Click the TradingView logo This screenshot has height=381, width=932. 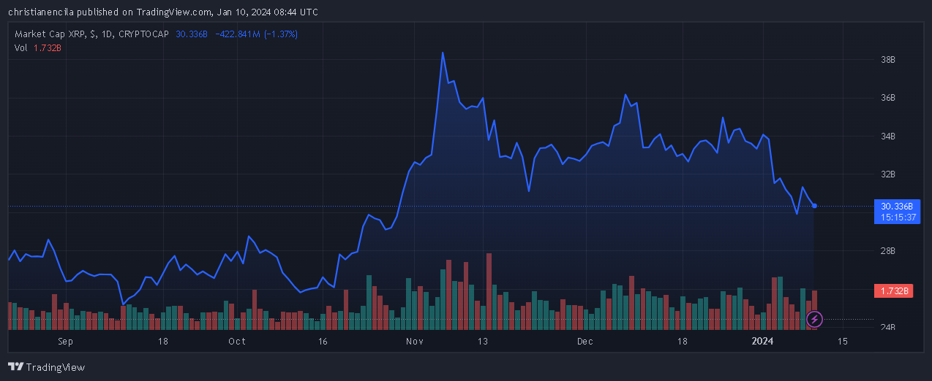click(x=46, y=367)
